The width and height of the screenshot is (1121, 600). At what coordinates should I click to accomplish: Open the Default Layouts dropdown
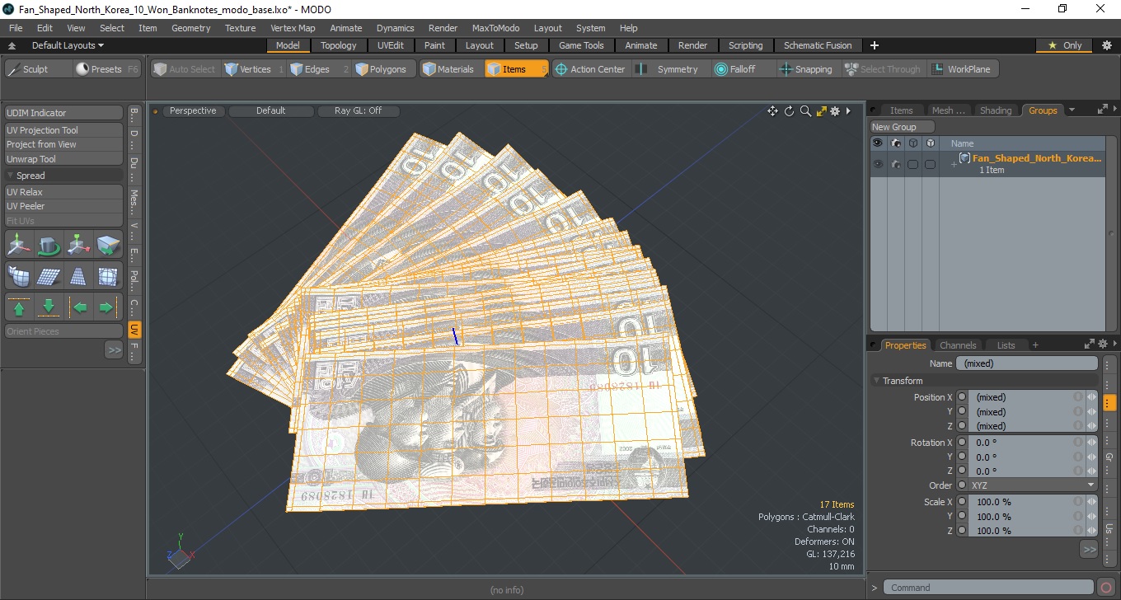[x=68, y=45]
